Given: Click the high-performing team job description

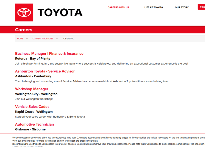Looking at the screenshot, I should [x=101, y=64].
